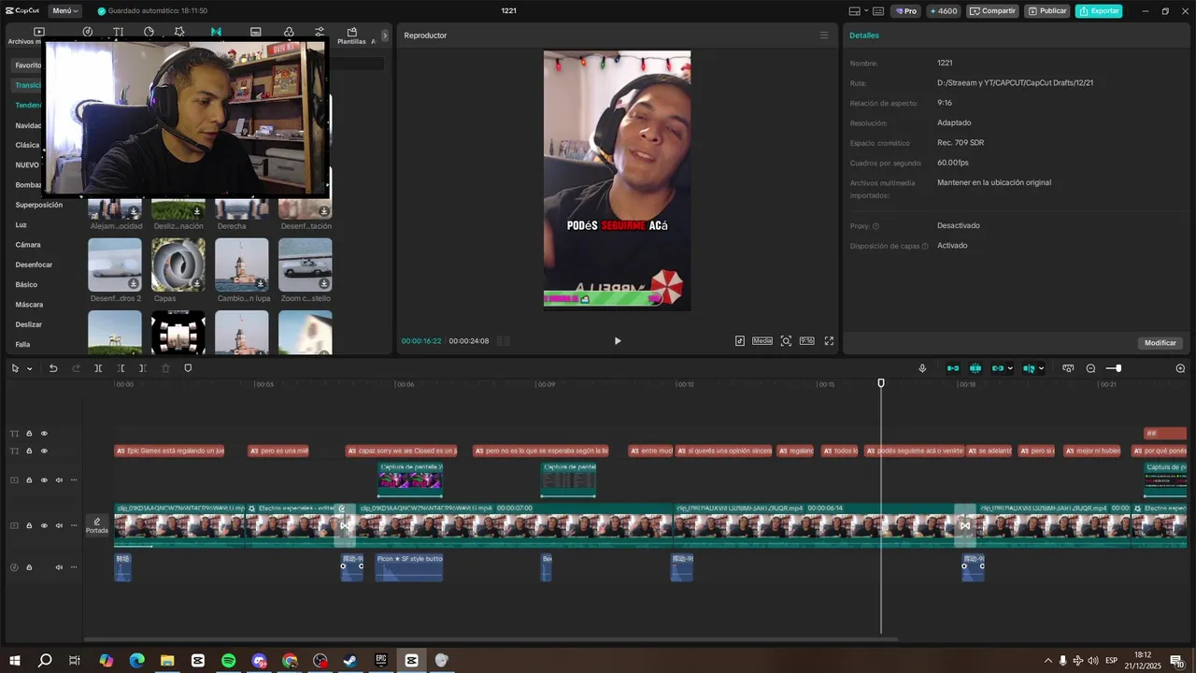Choose the Zoom c...stello transition thumbnail
This screenshot has width=1196, height=673.
point(306,265)
